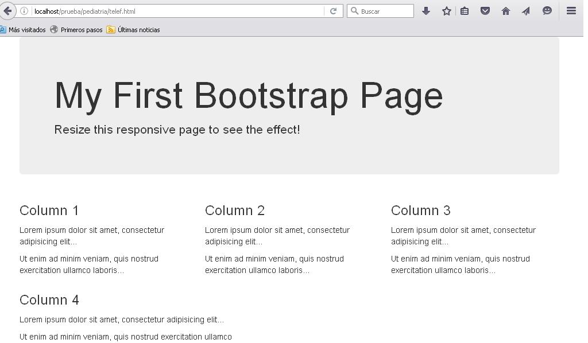
Task: Click Lorem ipsum paragraph under Column 1
Action: [92, 236]
